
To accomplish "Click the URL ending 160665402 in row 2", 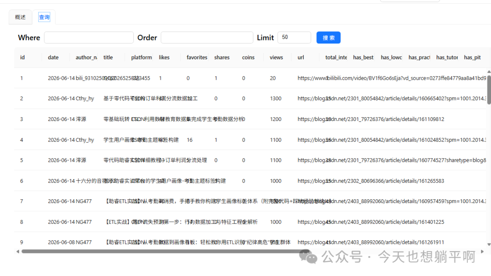I will pos(392,99).
